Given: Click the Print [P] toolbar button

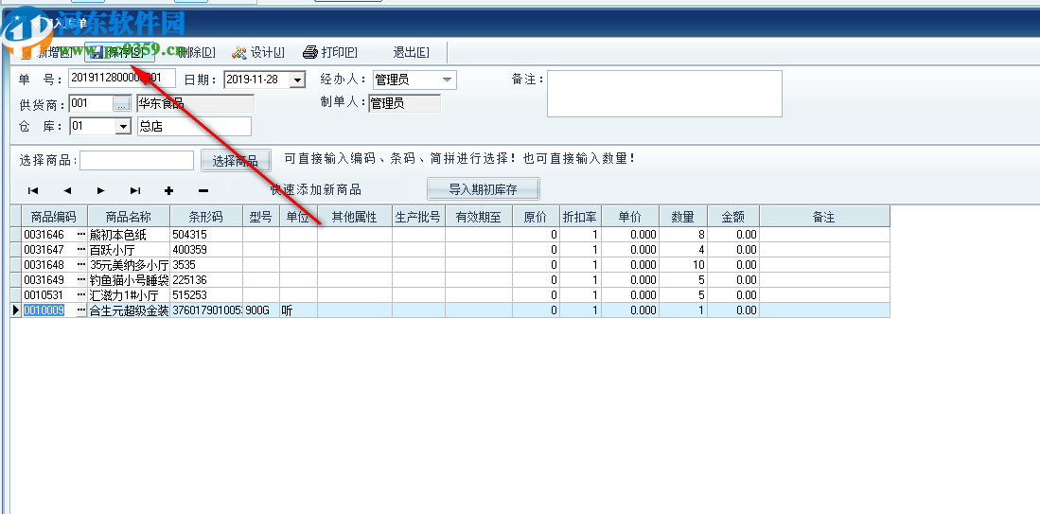Looking at the screenshot, I should [x=330, y=52].
